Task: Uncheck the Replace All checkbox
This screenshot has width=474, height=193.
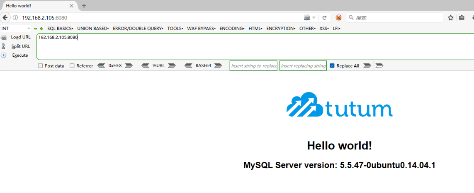Action: pos(332,65)
